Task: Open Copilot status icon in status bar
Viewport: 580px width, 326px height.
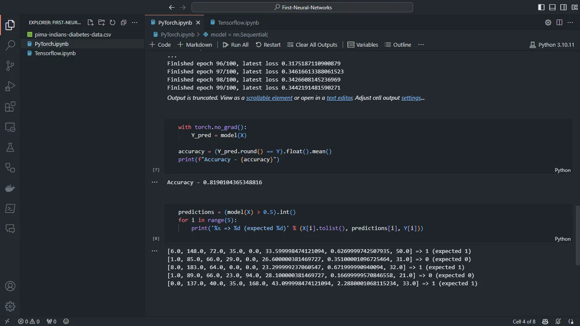Action: (x=545, y=321)
